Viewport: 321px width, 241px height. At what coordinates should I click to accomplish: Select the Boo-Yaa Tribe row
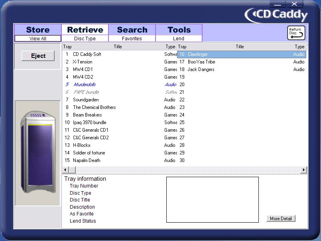point(242,62)
